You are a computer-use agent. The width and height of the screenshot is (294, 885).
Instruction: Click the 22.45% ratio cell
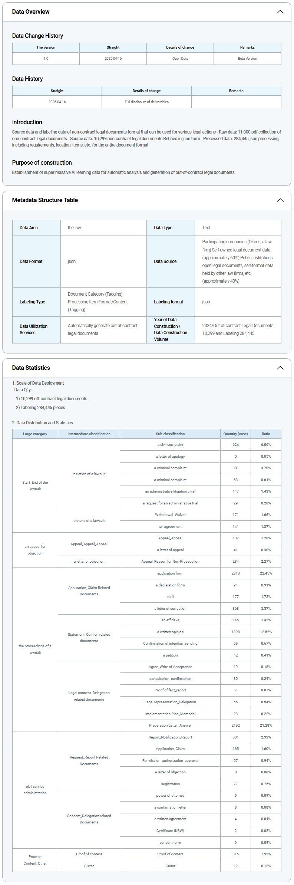click(266, 573)
